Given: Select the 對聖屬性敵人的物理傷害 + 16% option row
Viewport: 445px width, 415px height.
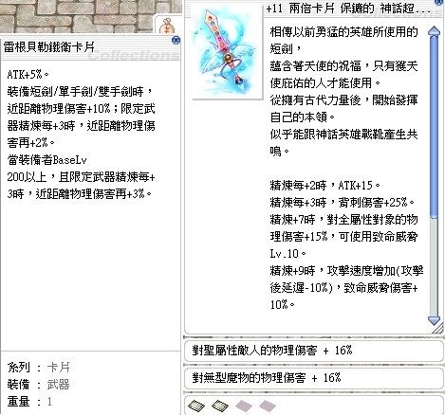Looking at the screenshot, I should tap(314, 351).
